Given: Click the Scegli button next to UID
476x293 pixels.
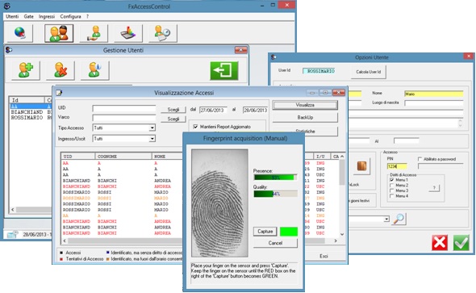Looking at the screenshot, I should [173, 110].
